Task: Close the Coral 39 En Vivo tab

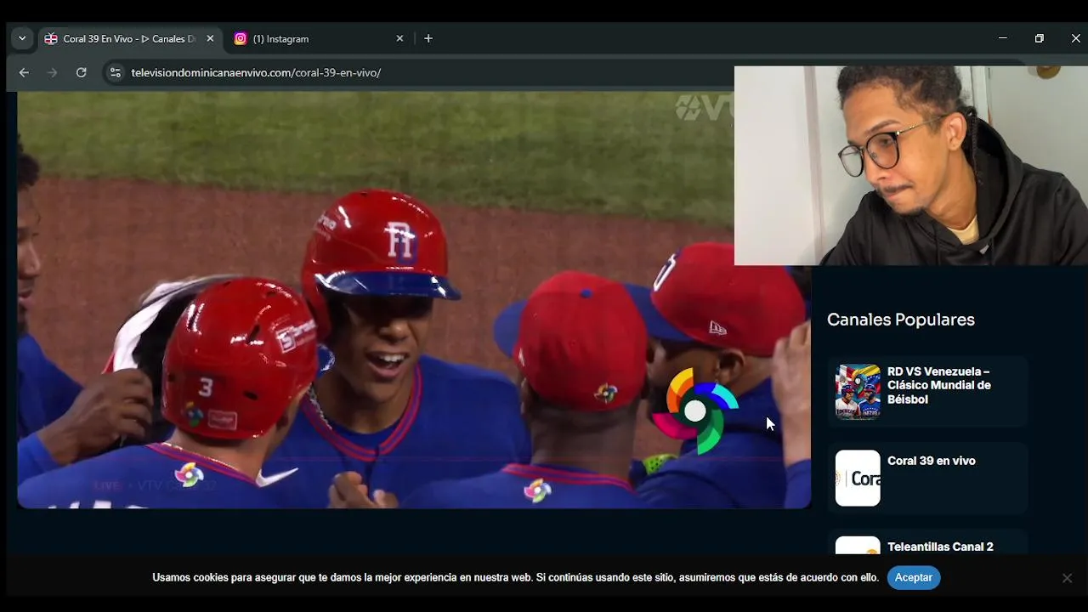Action: [x=210, y=38]
